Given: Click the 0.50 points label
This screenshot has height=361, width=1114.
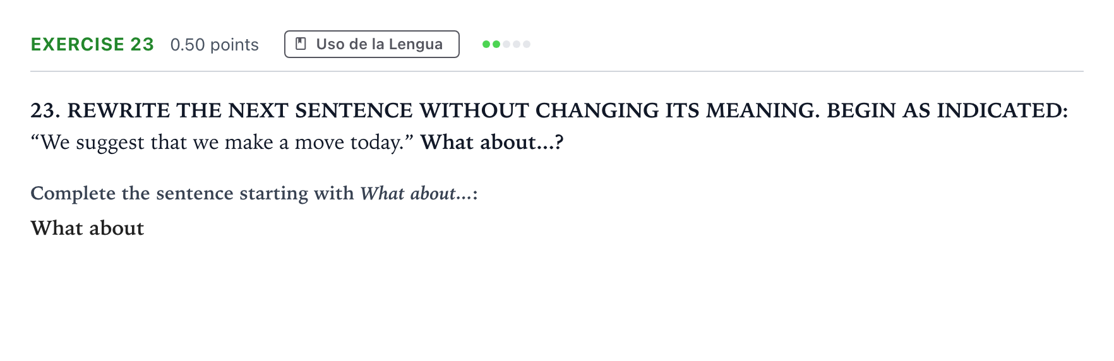Looking at the screenshot, I should click(215, 45).
